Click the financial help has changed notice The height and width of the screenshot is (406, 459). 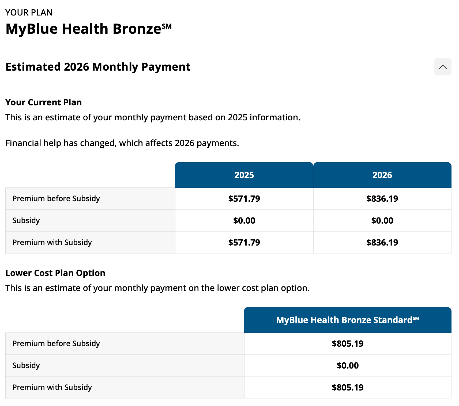(122, 143)
